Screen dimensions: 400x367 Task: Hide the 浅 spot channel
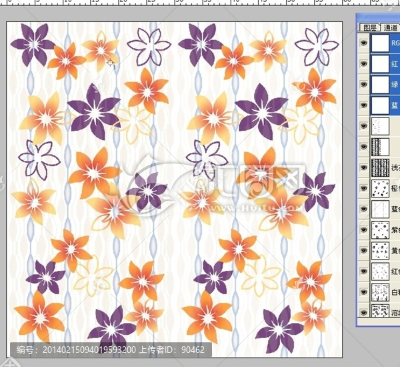(x=364, y=167)
